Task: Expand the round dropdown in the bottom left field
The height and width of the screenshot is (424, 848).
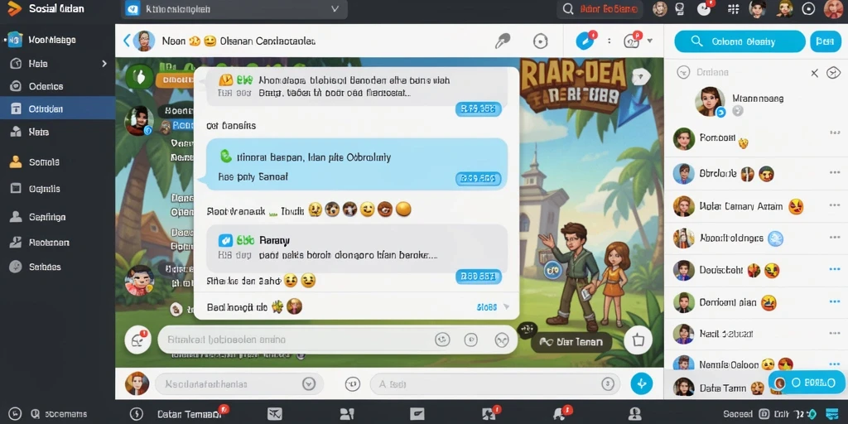Action: pyautogui.click(x=309, y=384)
